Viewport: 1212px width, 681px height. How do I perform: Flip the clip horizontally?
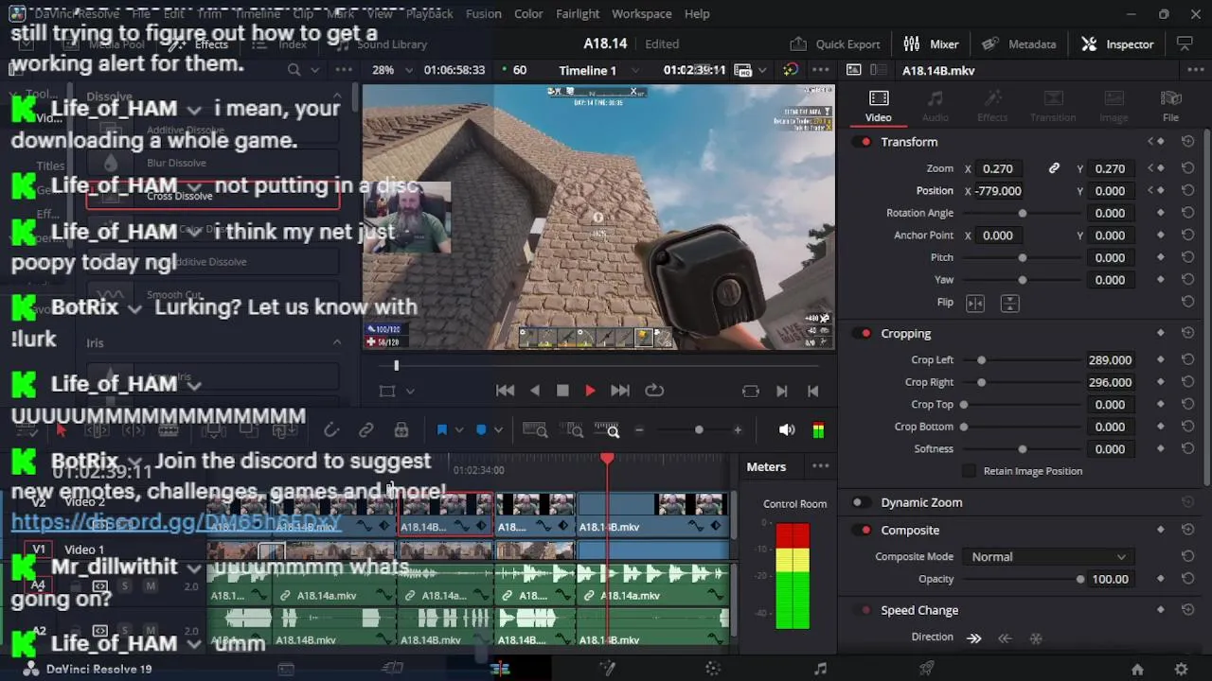[974, 303]
